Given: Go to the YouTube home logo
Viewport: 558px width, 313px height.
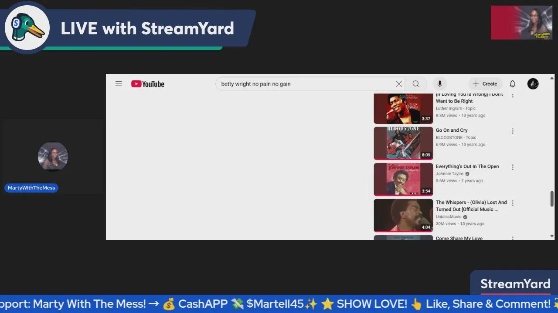Looking at the screenshot, I should pyautogui.click(x=148, y=84).
